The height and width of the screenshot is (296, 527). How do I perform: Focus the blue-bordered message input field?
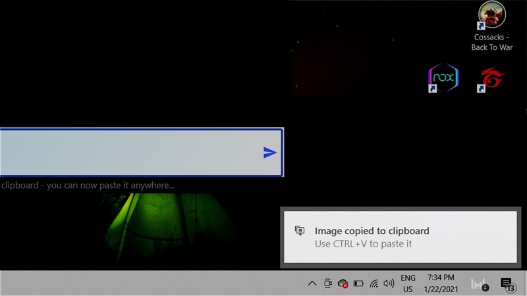click(142, 152)
